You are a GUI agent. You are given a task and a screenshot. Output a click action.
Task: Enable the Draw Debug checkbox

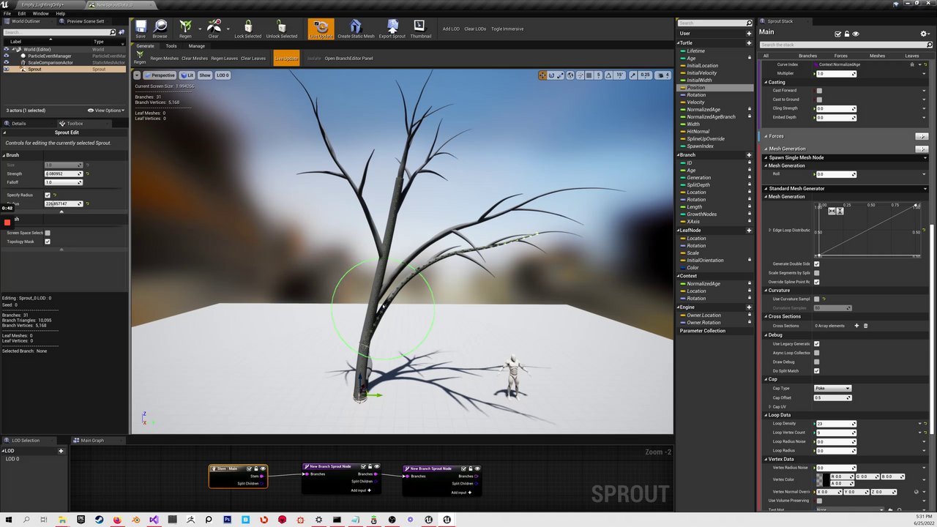point(816,362)
